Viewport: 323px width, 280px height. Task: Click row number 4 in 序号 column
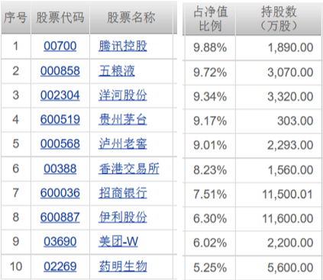(16, 120)
